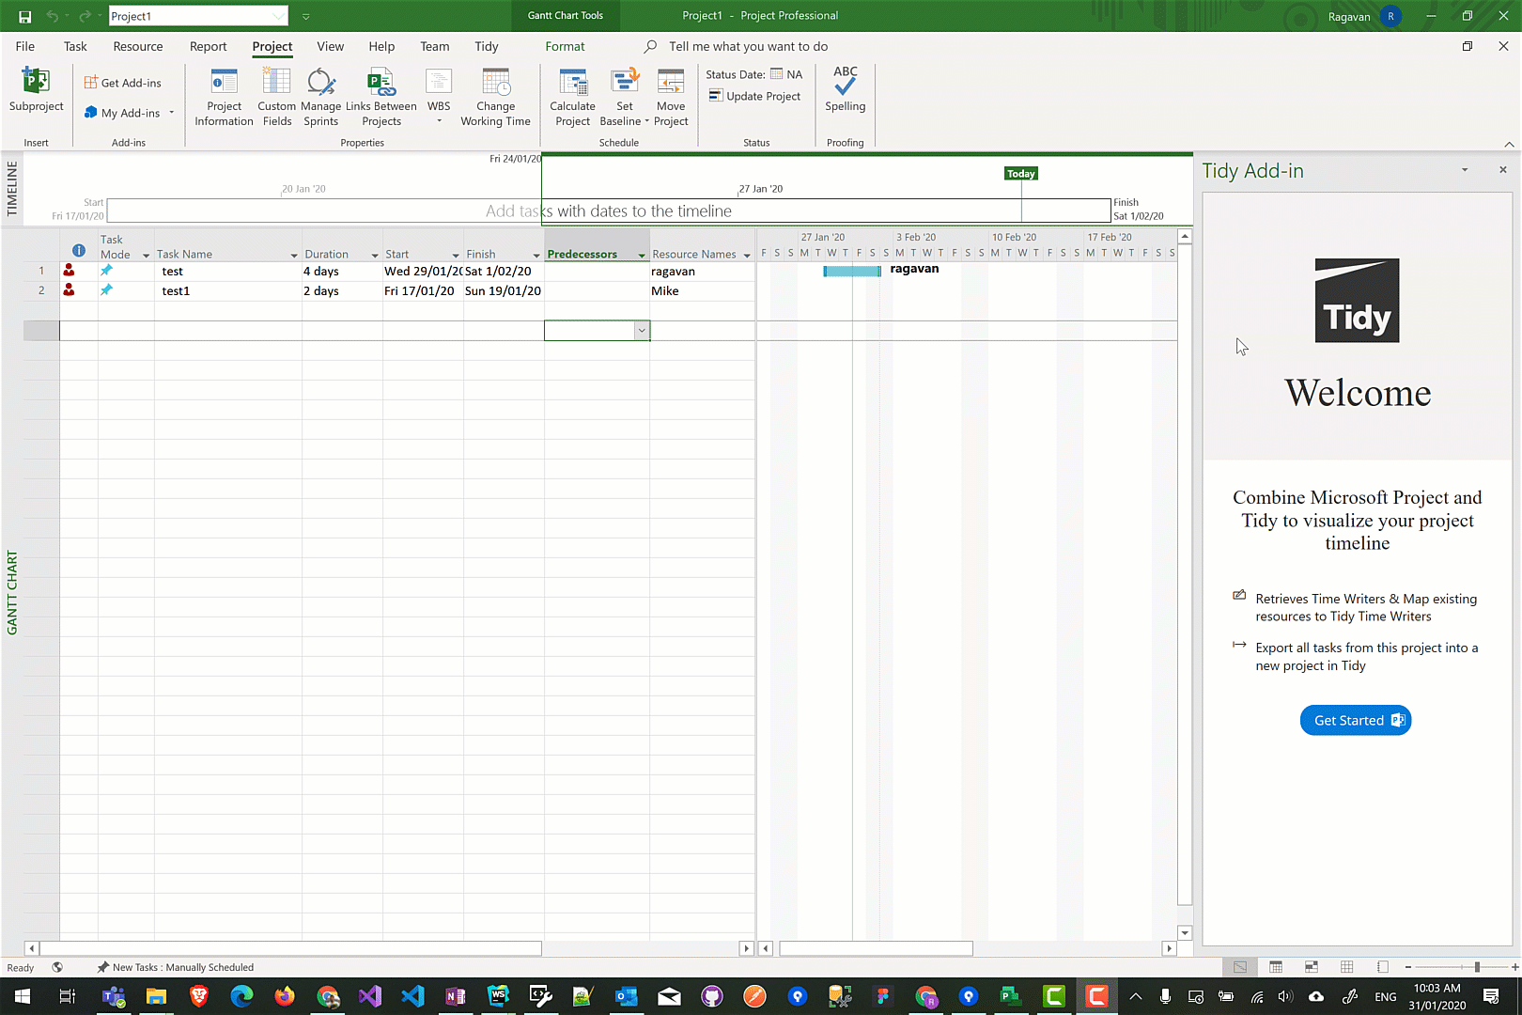Open the Predecessors cell dropdown
Screen dimensions: 1522x1015
[x=642, y=330]
